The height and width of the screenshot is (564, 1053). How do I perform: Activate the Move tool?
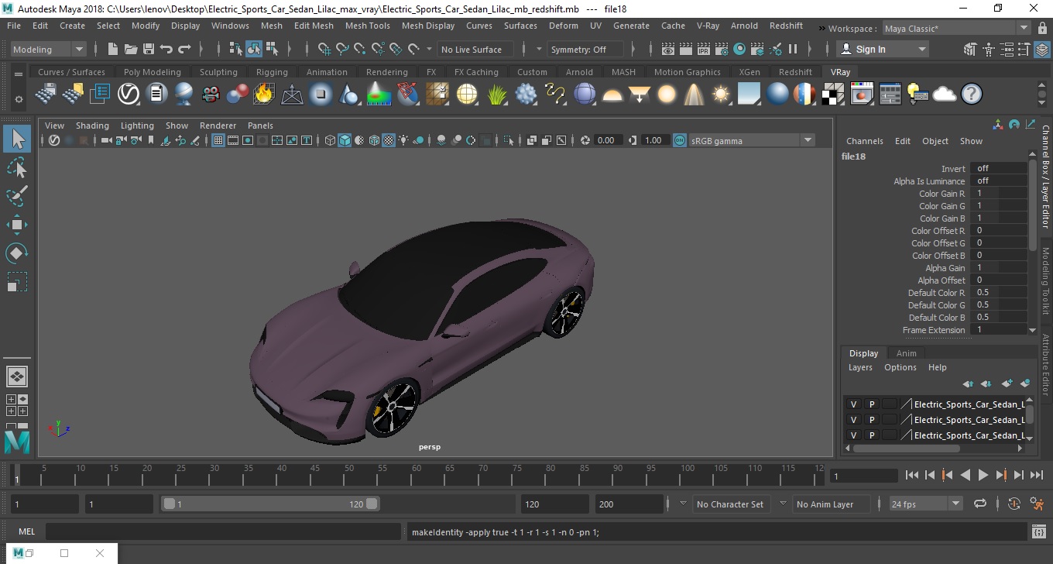pyautogui.click(x=17, y=225)
